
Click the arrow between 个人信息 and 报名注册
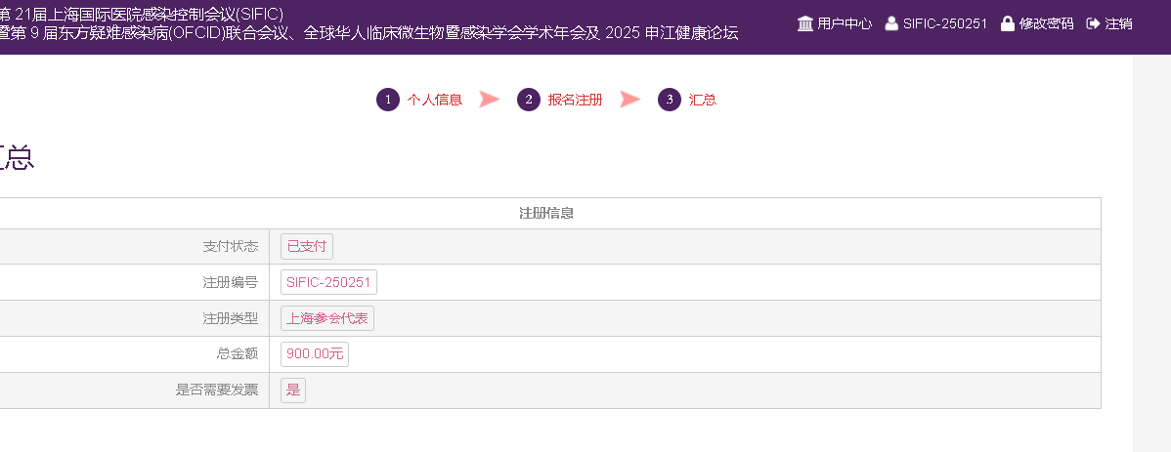pos(490,100)
